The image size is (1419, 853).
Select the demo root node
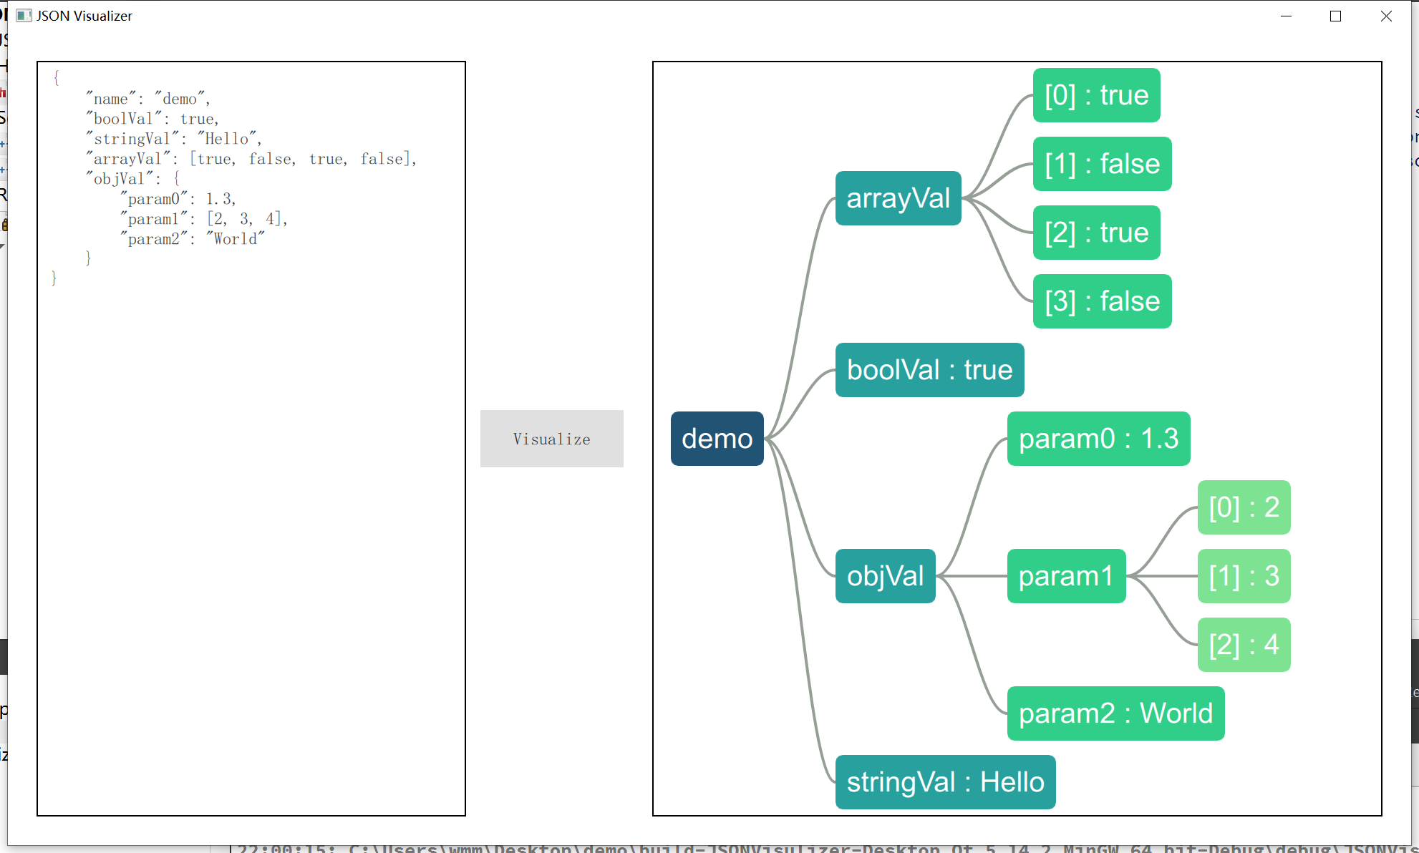(x=717, y=439)
